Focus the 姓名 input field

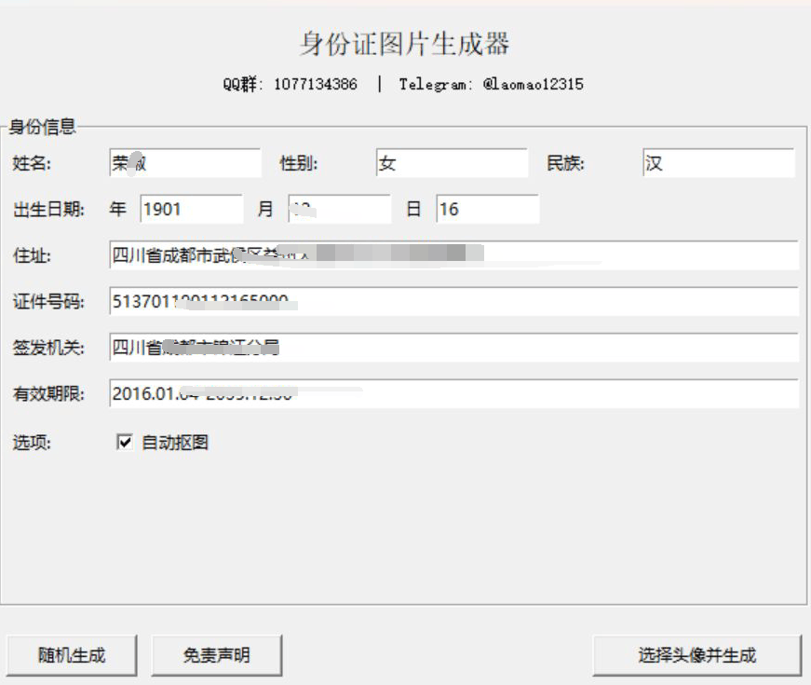coord(184,163)
